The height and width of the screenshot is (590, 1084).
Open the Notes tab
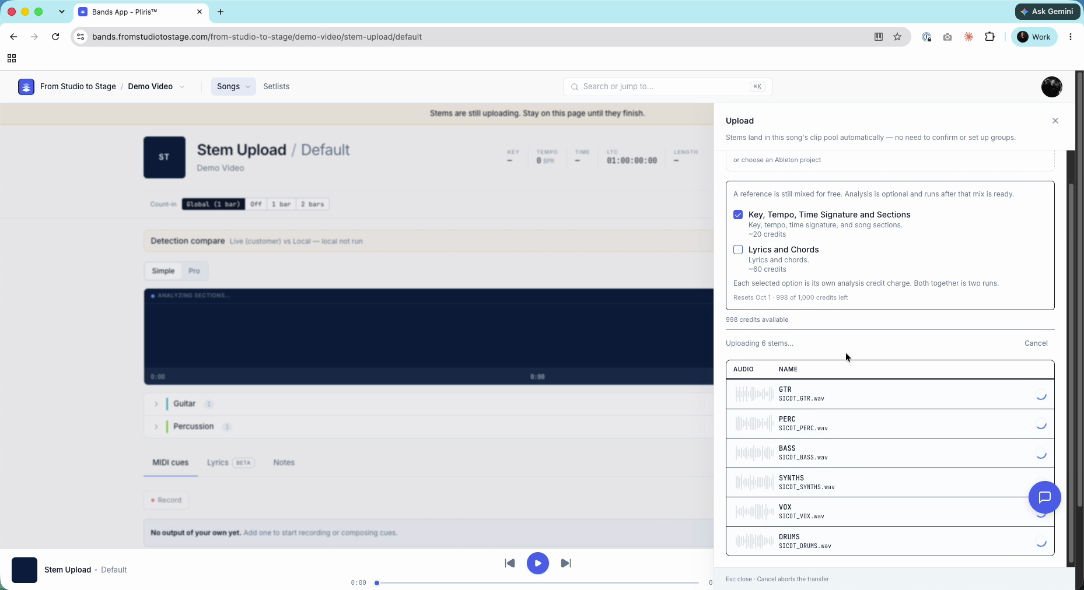tap(284, 462)
